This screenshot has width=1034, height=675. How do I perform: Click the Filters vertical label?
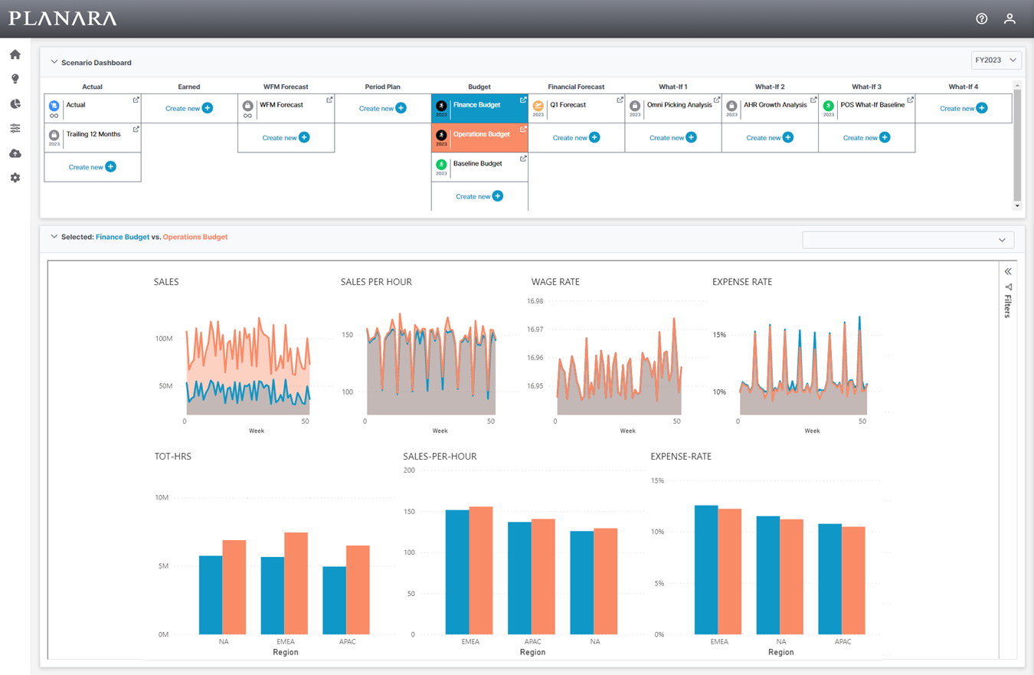pyautogui.click(x=1009, y=306)
